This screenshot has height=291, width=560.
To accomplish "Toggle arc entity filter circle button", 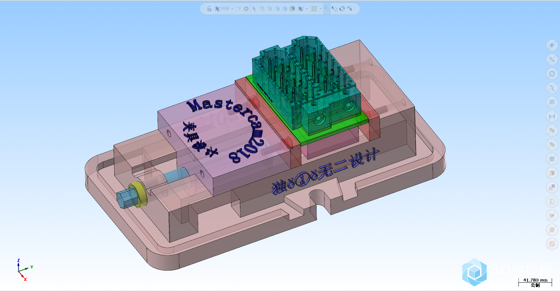I will [552, 74].
